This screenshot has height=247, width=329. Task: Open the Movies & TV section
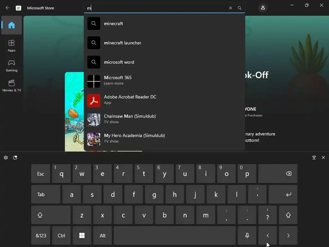(x=12, y=86)
